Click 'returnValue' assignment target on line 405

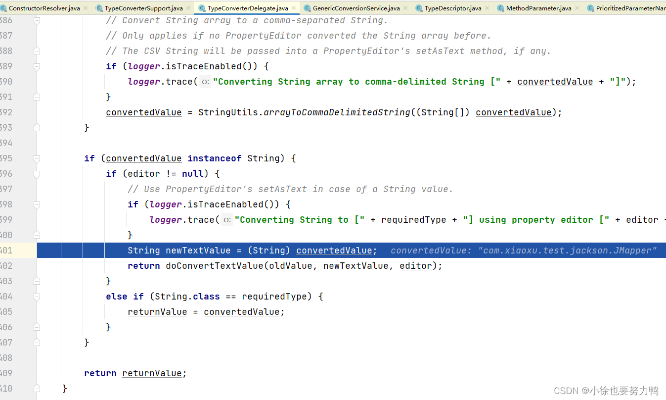coord(157,312)
